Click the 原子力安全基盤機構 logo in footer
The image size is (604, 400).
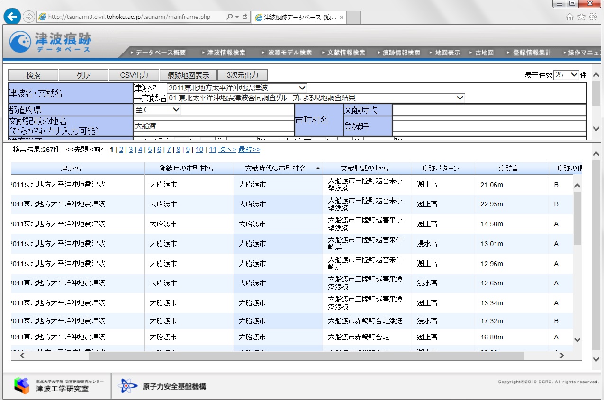162,386
